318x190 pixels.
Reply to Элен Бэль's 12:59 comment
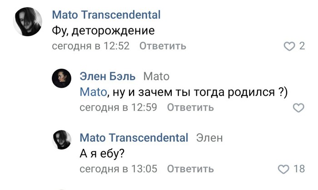click(190, 108)
